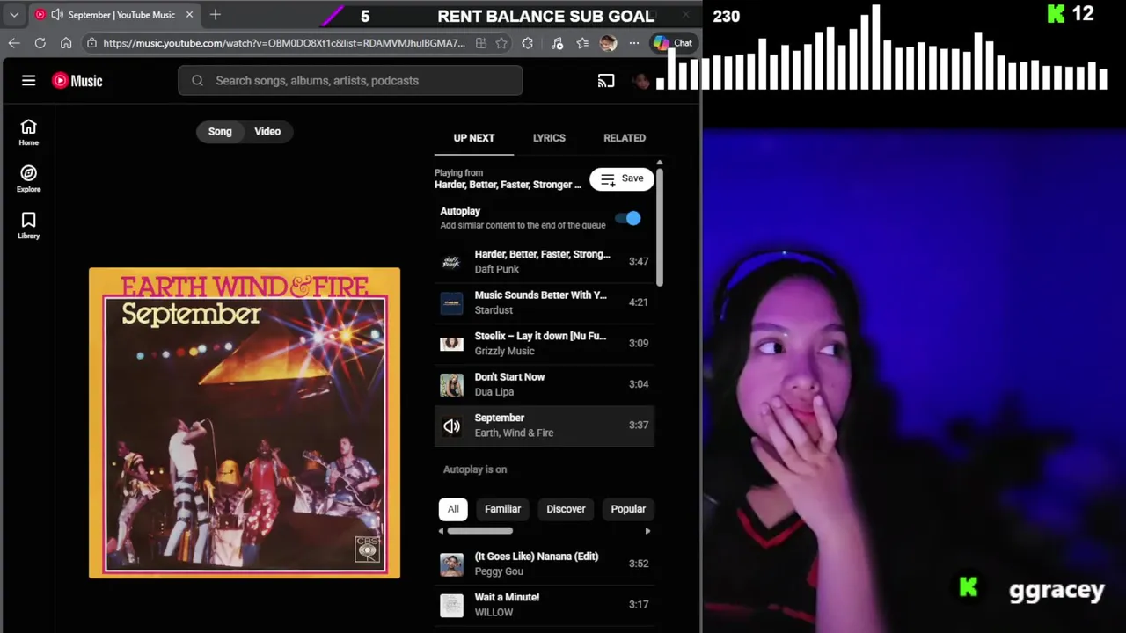Click the September YouTube Music browser tab
This screenshot has width=1126, height=633.
114,15
